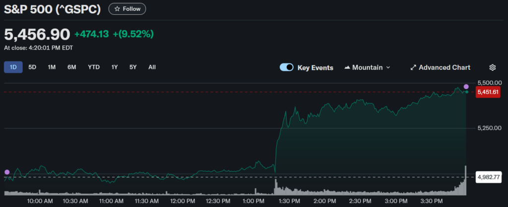
Task: Open chart settings gear icon
Action: [493, 67]
